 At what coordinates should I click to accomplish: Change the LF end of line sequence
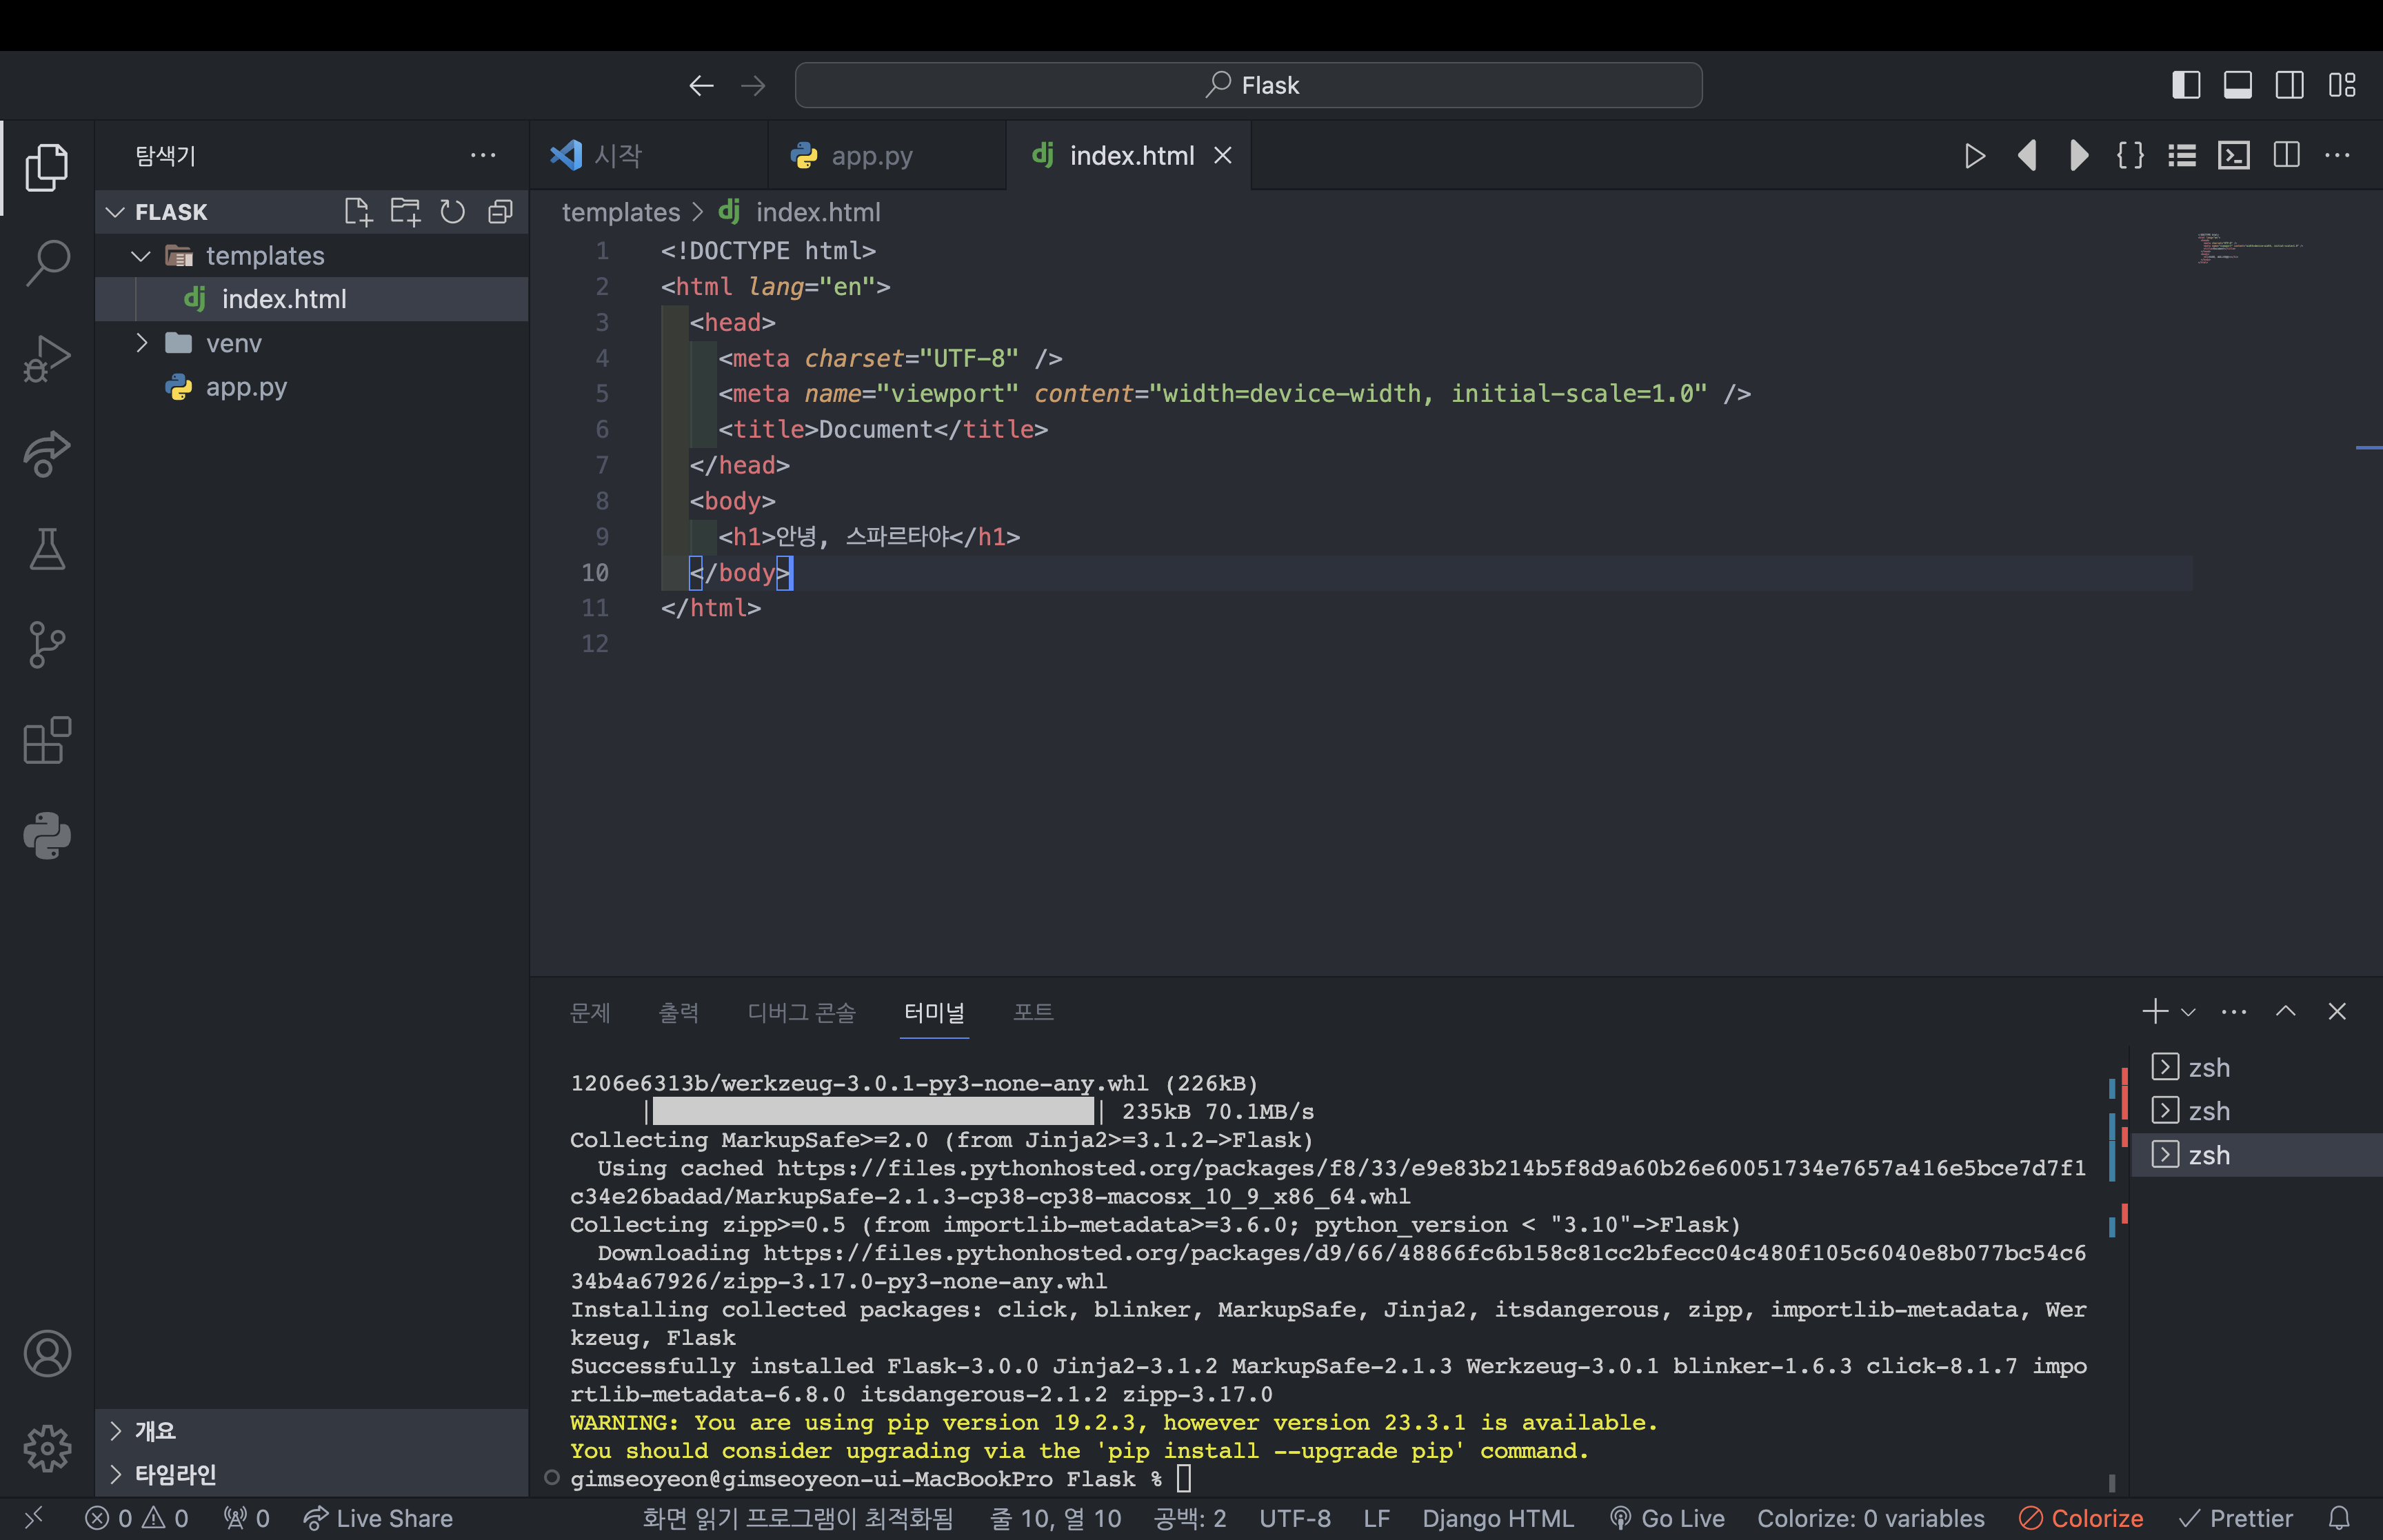pyautogui.click(x=1377, y=1518)
